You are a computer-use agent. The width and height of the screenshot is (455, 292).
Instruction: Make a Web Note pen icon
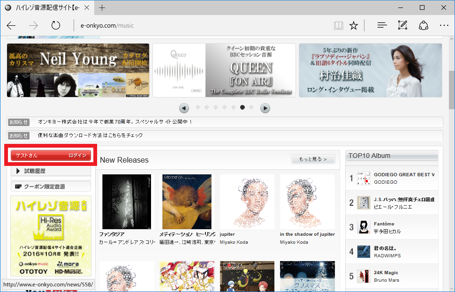click(402, 25)
